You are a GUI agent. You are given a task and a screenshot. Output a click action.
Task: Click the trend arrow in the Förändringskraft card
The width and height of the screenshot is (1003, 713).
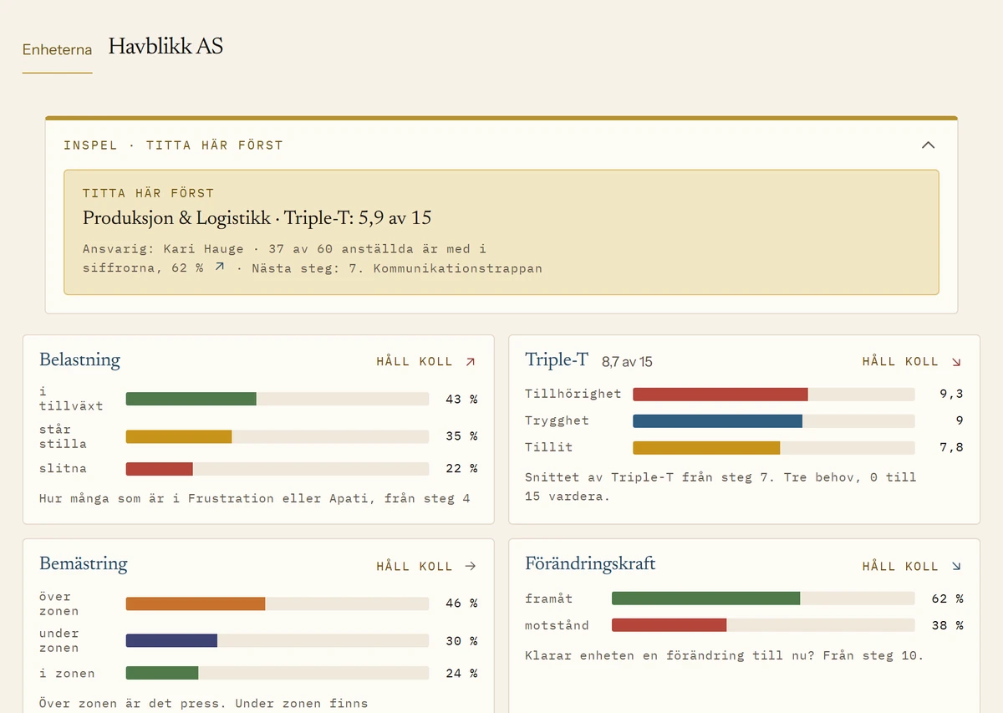point(956,567)
